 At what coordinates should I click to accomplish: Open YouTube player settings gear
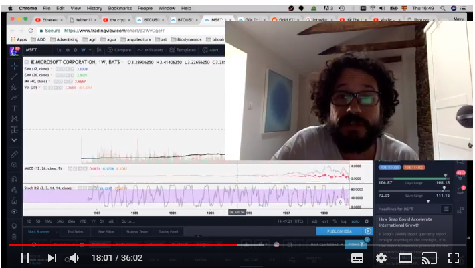(381, 258)
